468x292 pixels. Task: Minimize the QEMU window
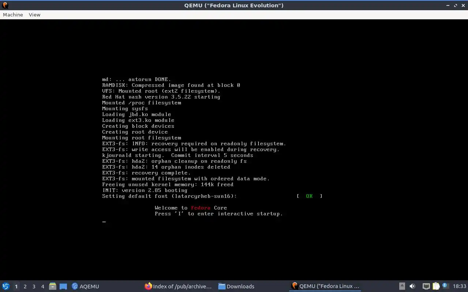[x=448, y=5]
